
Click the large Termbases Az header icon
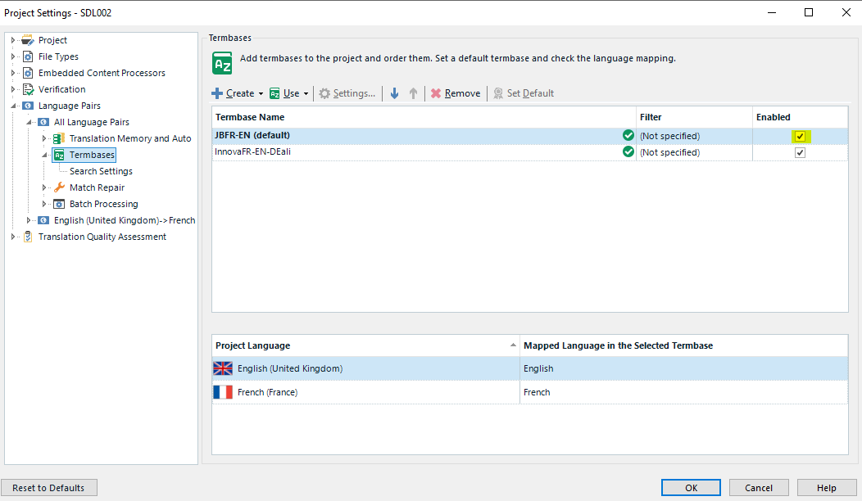click(222, 63)
